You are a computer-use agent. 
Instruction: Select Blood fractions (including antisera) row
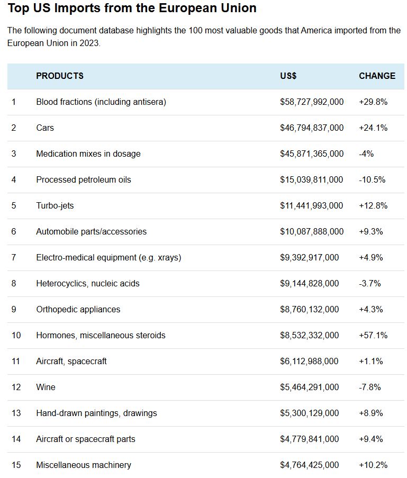206,102
